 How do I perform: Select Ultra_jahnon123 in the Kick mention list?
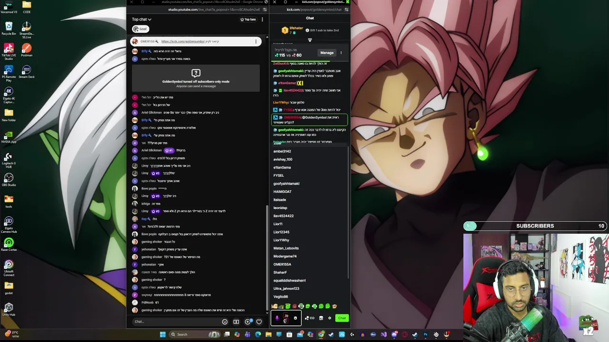pyautogui.click(x=286, y=288)
